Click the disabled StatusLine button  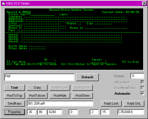[x=83, y=88]
